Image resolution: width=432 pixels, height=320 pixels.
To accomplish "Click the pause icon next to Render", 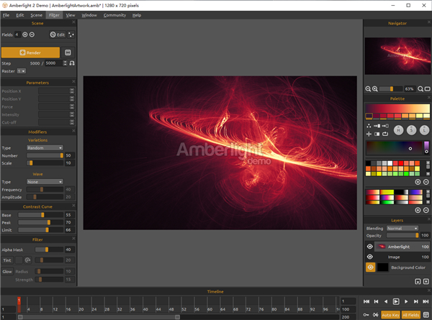I will pos(68,52).
